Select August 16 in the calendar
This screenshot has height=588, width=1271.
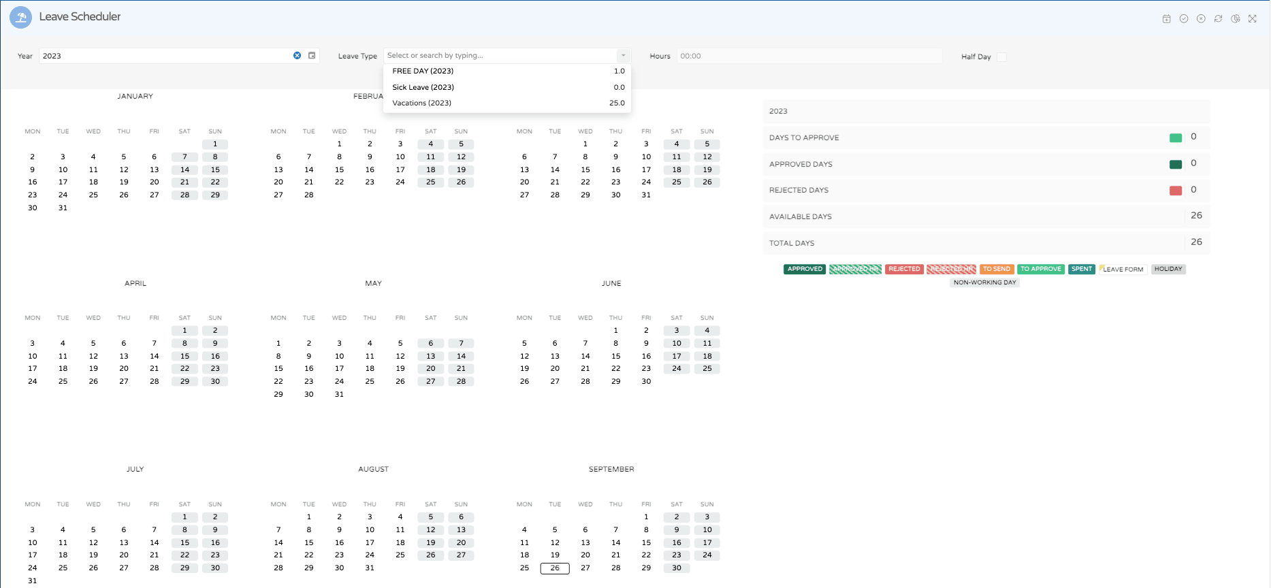(339, 543)
